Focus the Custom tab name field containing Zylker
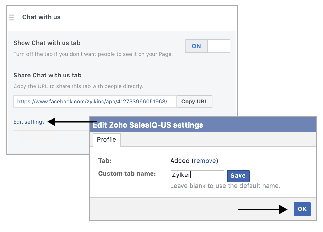Viewport: 323px width, 232px height. click(197, 175)
